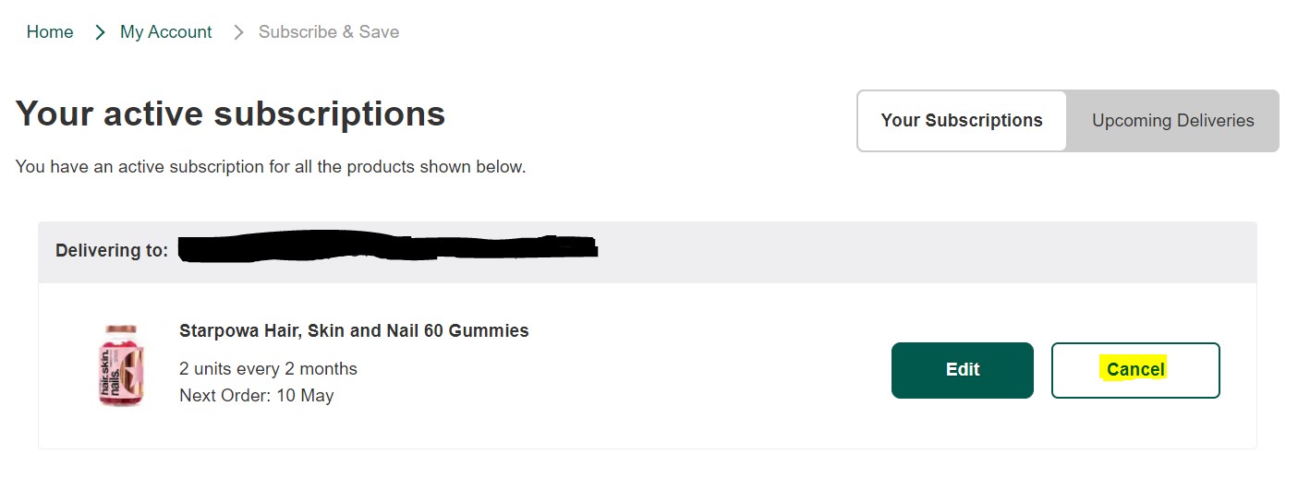This screenshot has width=1298, height=478.
Task: Click the pink gummies bottle image
Action: pos(121,365)
